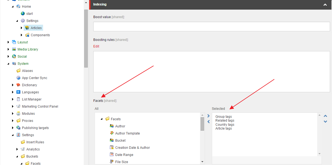Click the Boost value input field
332x165 pixels.
point(211,27)
